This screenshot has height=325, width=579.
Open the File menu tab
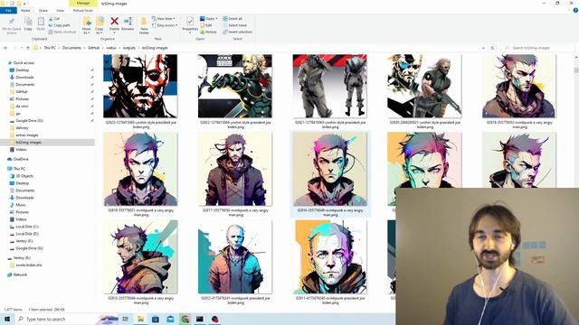[8, 10]
